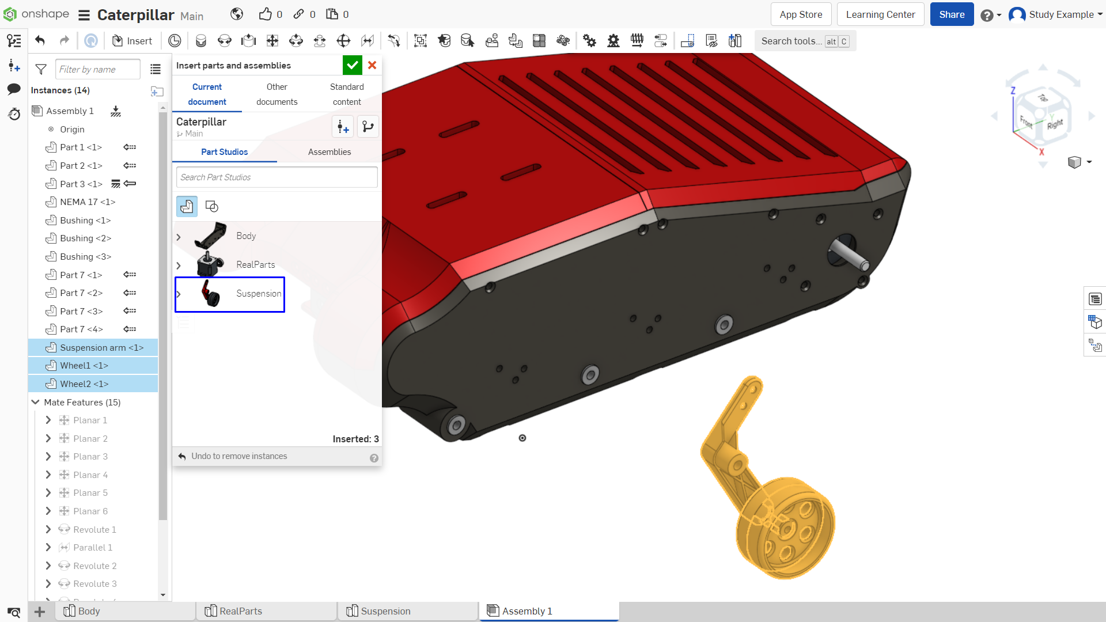Toggle the instance list view icon

click(x=156, y=69)
